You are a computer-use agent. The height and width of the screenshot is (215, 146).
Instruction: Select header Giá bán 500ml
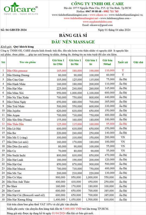(107, 62)
